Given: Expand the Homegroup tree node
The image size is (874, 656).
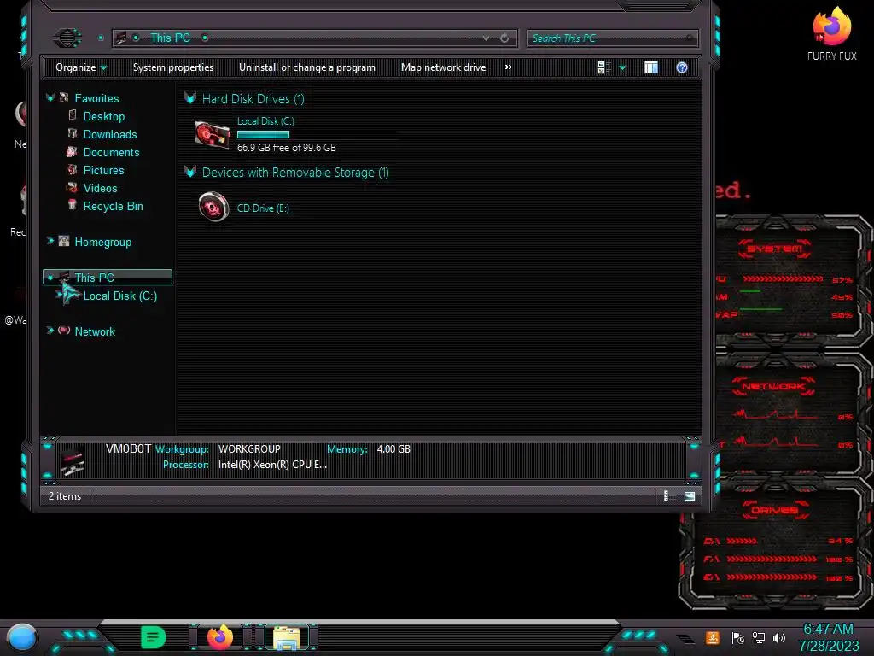Looking at the screenshot, I should [50, 241].
